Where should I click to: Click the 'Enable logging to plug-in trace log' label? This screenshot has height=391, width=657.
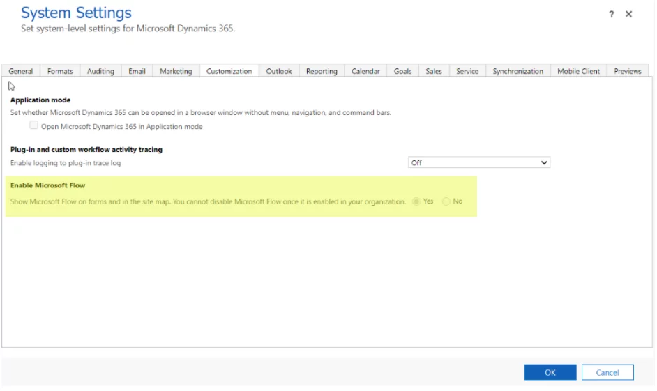coord(66,163)
